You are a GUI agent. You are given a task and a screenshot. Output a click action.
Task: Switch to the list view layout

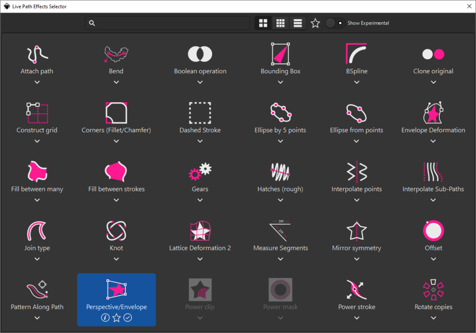pos(297,22)
